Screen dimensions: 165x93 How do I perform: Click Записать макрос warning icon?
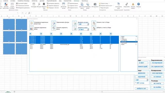click(x=133, y=5)
